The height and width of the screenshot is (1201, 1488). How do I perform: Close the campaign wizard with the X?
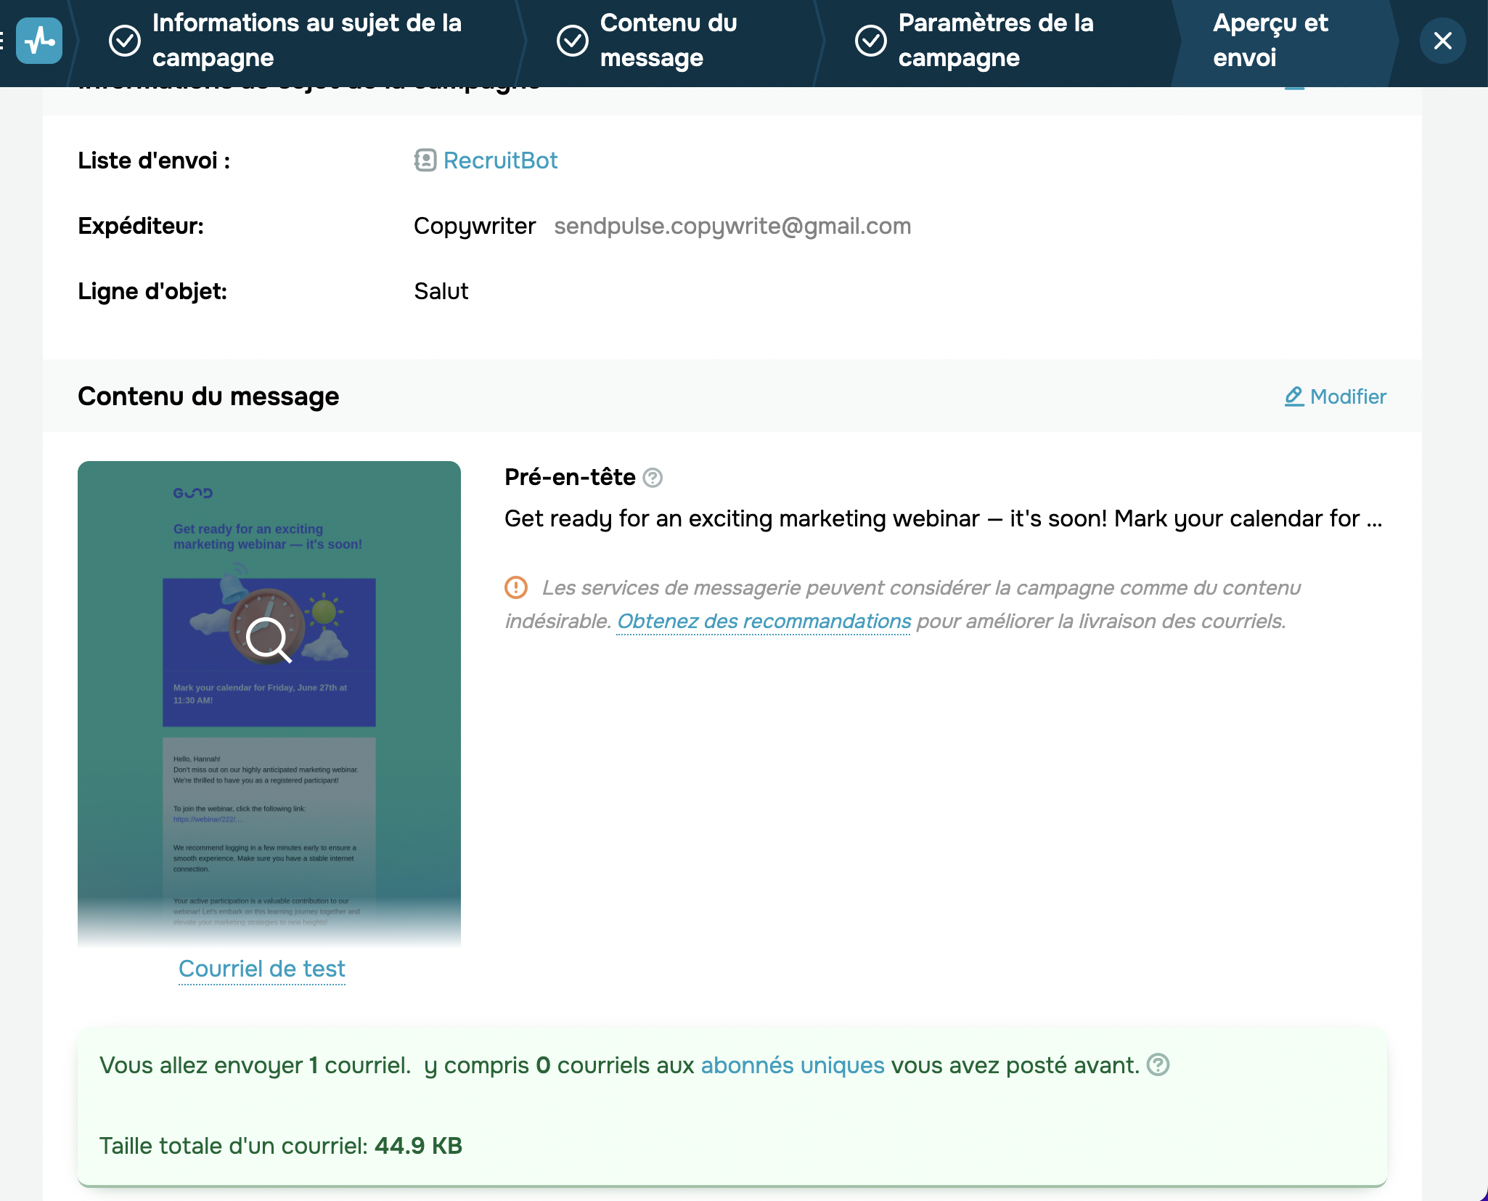click(1442, 41)
